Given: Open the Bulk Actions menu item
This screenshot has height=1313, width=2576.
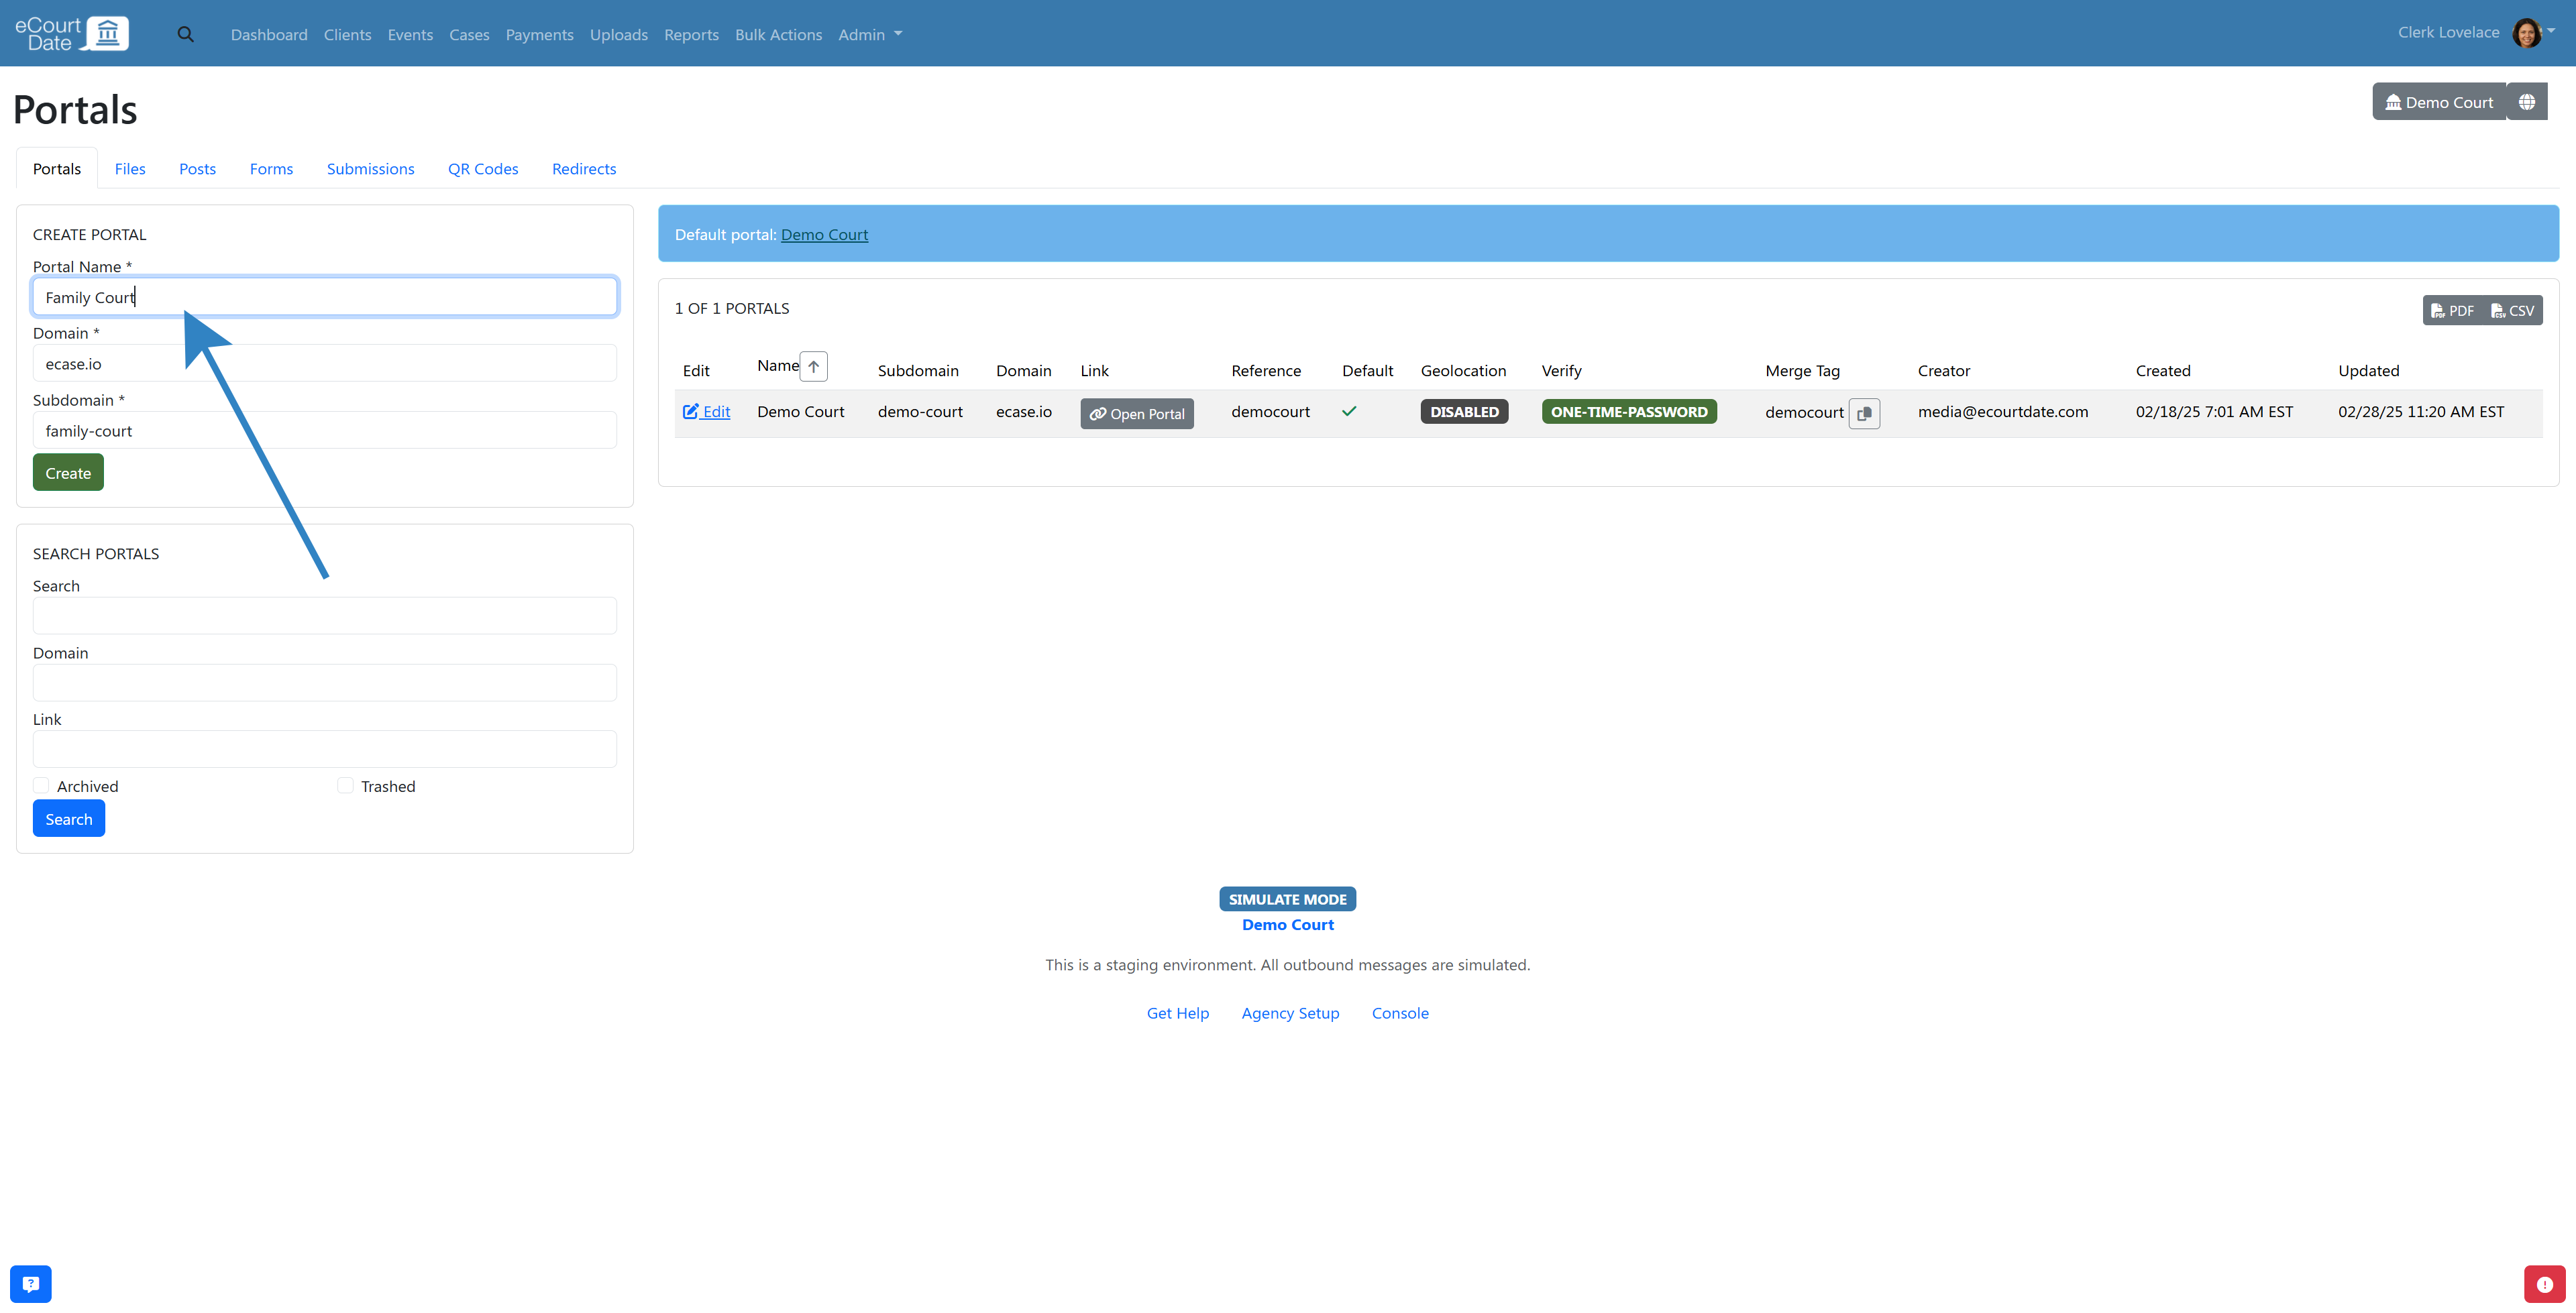Looking at the screenshot, I should point(778,34).
